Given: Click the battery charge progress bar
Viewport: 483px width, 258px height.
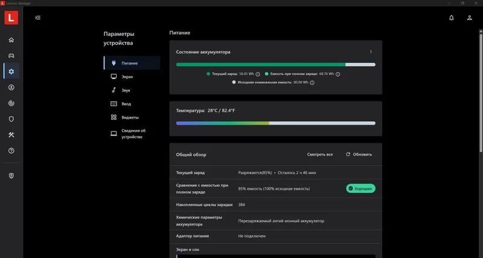Looking at the screenshot, I should (x=276, y=64).
